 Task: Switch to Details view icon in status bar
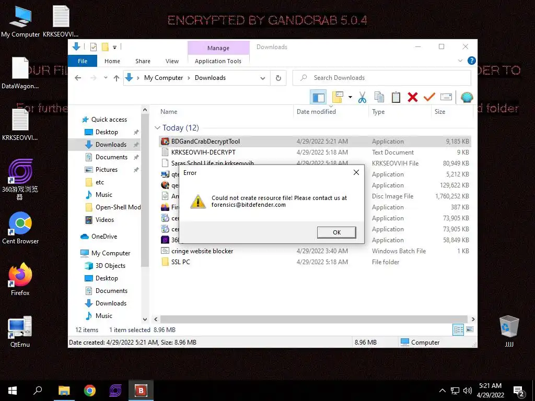458,329
